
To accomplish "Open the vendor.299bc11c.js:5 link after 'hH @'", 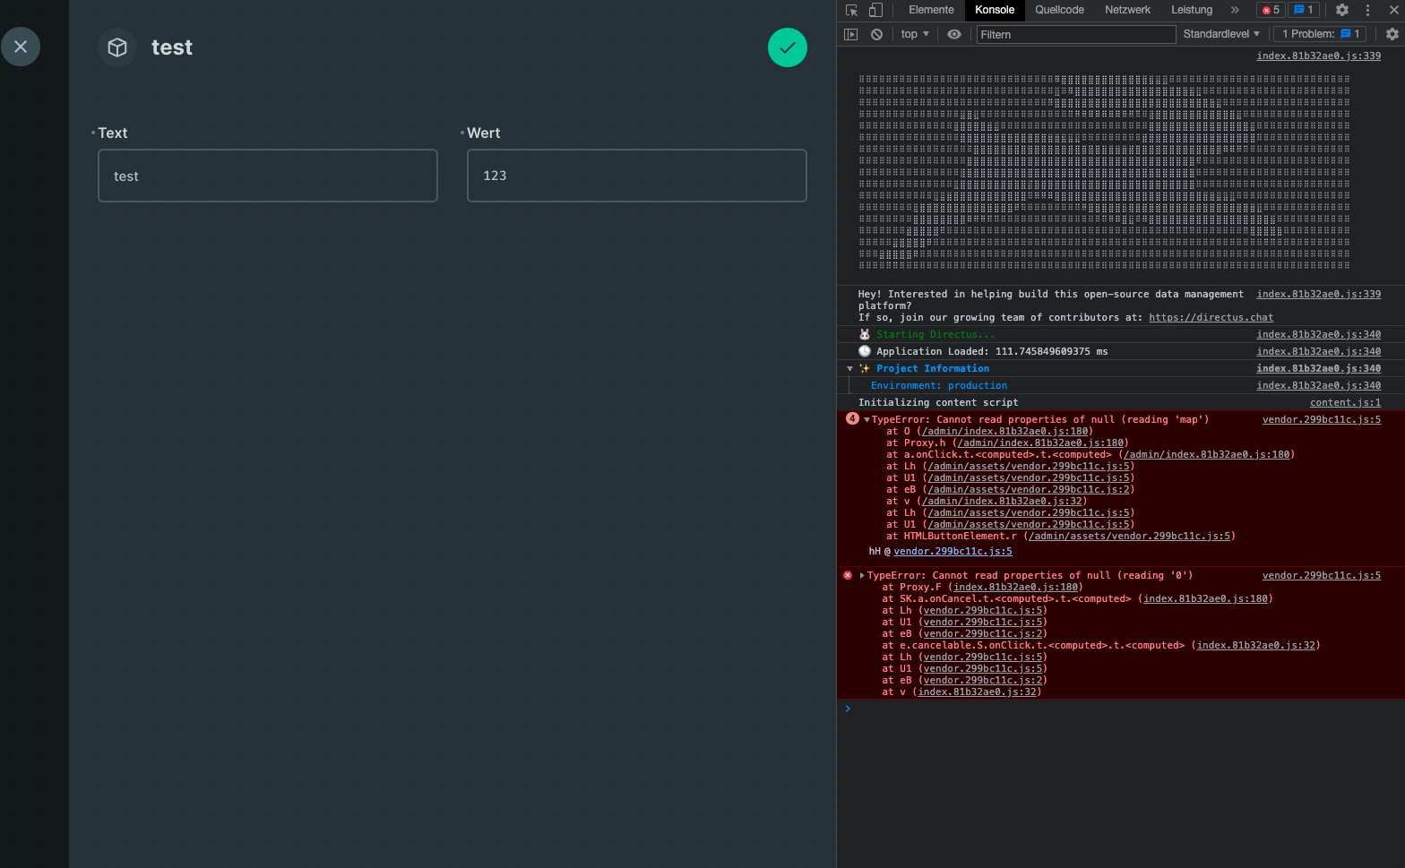I will [952, 551].
